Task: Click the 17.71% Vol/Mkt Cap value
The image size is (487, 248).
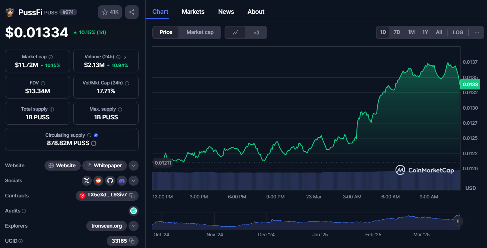Action: (106, 91)
